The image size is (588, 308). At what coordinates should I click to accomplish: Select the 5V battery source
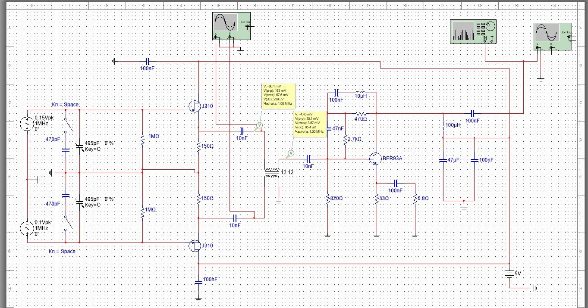pos(509,274)
